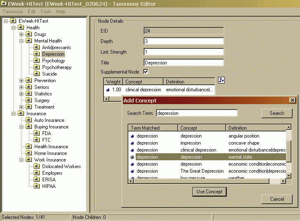Click the results horizontal scroll-left arrow
This screenshot has height=221, width=300.
point(131,181)
